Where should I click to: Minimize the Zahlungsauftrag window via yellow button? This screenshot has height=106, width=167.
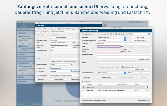pyautogui.click(x=83, y=28)
